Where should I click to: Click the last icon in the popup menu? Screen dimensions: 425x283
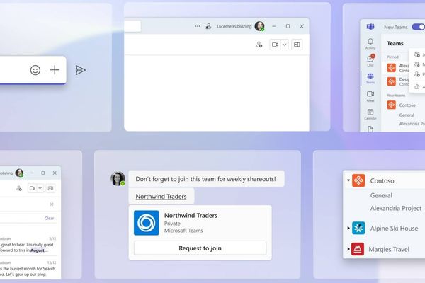pos(417,86)
